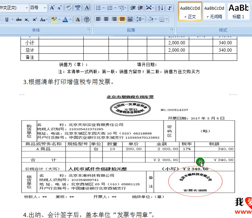Click the invoice image move handle
Viewport: 252px width, 218px height.
click(200, 162)
